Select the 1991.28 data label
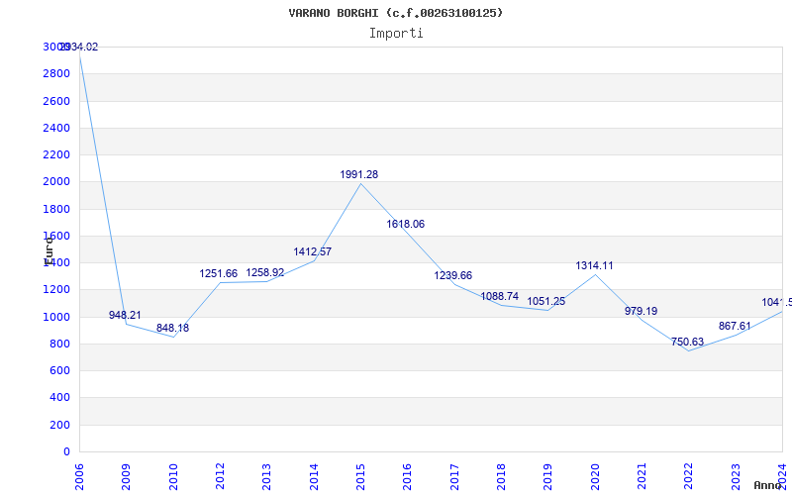The width and height of the screenshot is (792, 495). point(358,175)
